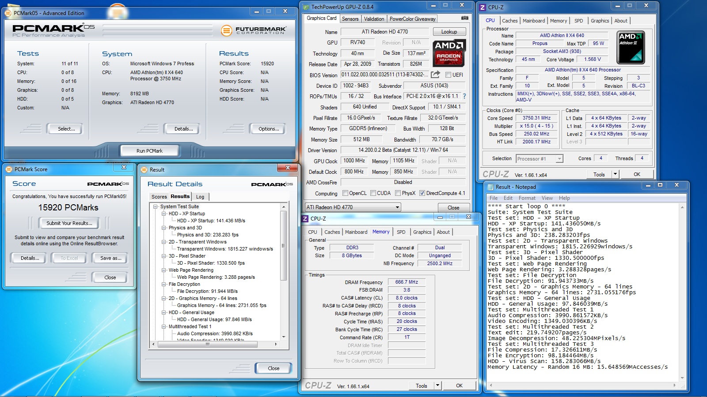Collapse the Web Page Rendering node
707x397 pixels.
(x=164, y=270)
